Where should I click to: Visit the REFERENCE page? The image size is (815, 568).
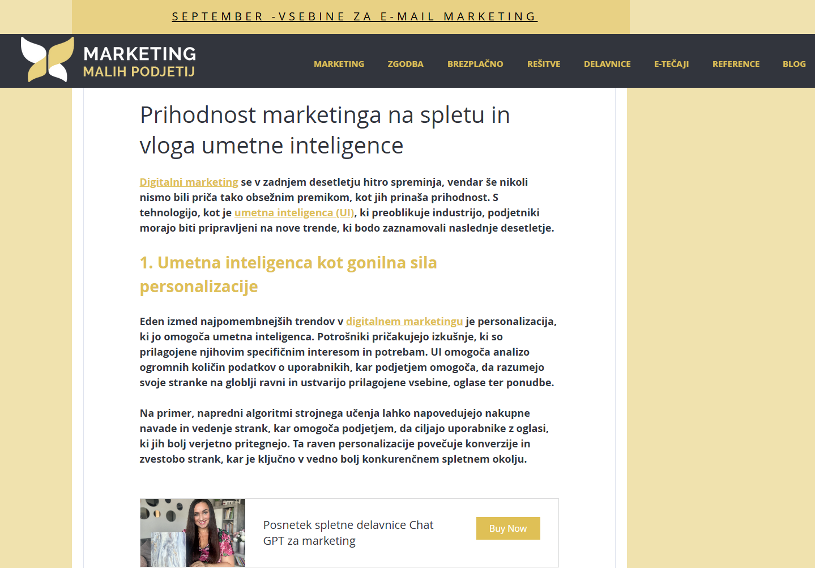[x=736, y=64]
